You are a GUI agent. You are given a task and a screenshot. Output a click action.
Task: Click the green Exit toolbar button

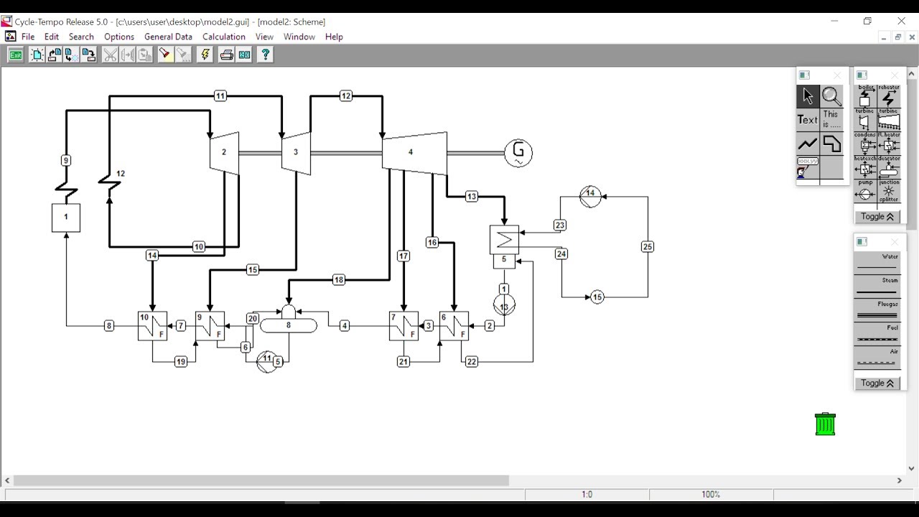[15, 55]
